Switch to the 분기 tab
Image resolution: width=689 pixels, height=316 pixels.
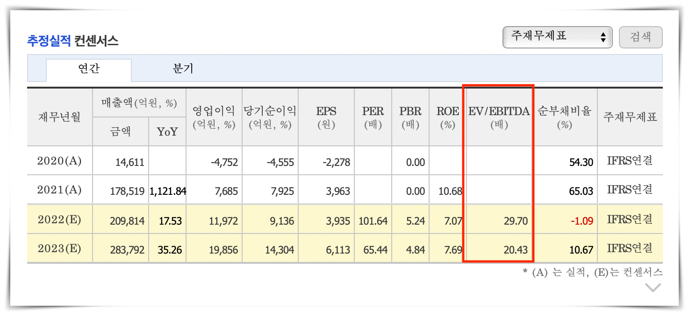[183, 69]
